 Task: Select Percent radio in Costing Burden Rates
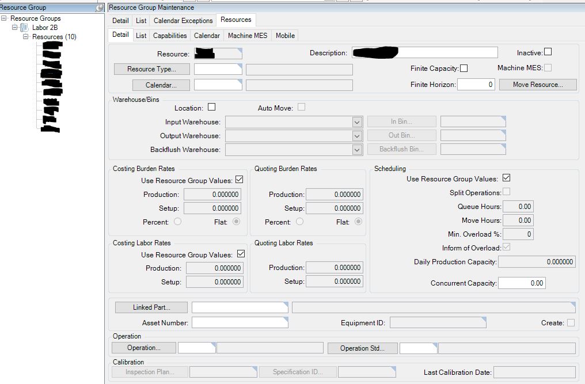pos(177,222)
